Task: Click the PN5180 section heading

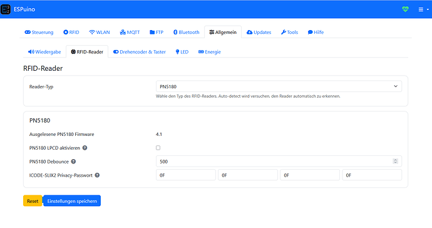Action: pos(39,120)
